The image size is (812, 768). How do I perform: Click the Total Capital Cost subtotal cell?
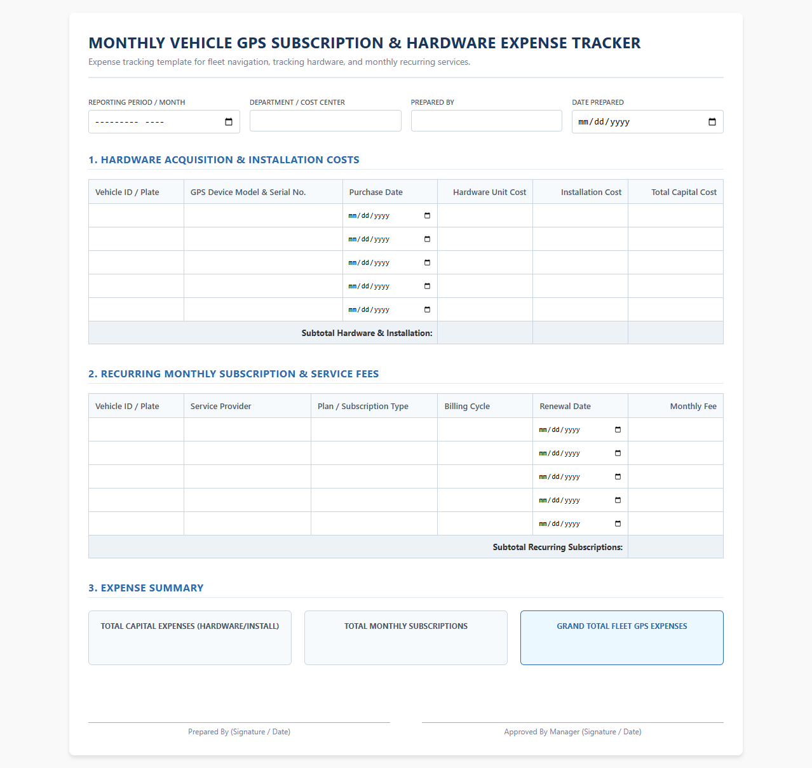point(675,333)
